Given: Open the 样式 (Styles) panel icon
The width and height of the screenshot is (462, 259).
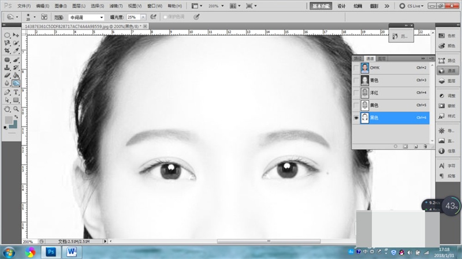Looking at the screenshot, I should [x=447, y=116].
